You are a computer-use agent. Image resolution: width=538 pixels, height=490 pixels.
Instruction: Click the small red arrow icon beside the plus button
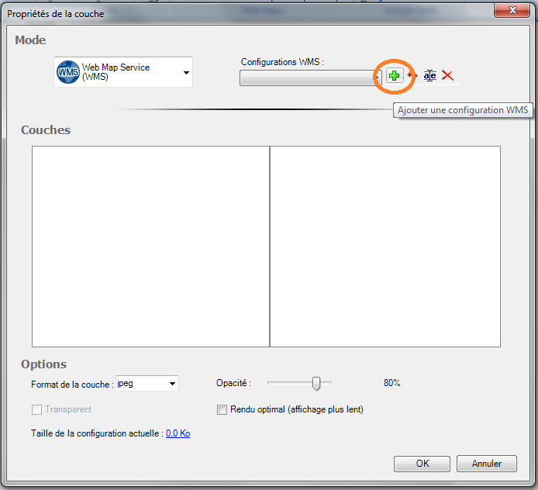click(x=412, y=76)
